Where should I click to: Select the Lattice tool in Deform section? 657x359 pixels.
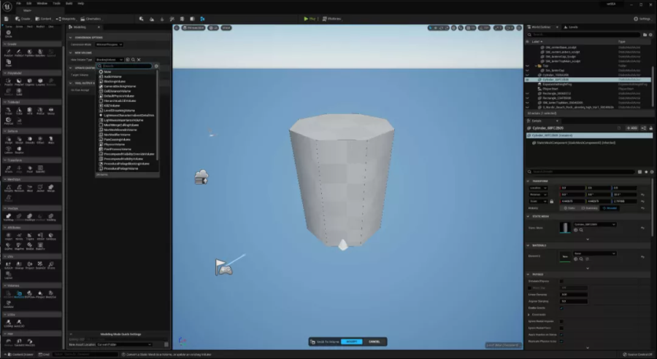8,150
